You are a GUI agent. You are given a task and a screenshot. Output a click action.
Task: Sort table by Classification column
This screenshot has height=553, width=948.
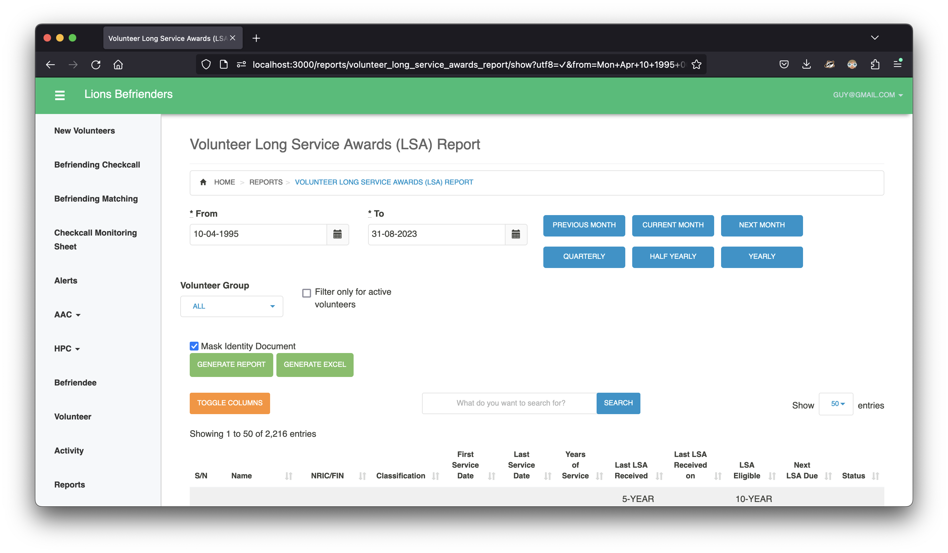click(436, 476)
